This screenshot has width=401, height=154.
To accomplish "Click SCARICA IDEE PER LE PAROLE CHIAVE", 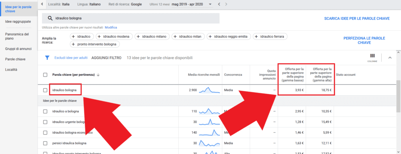I will click(357, 19).
